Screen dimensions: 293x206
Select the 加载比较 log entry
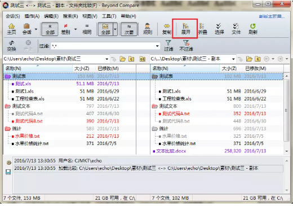(x=148, y=168)
